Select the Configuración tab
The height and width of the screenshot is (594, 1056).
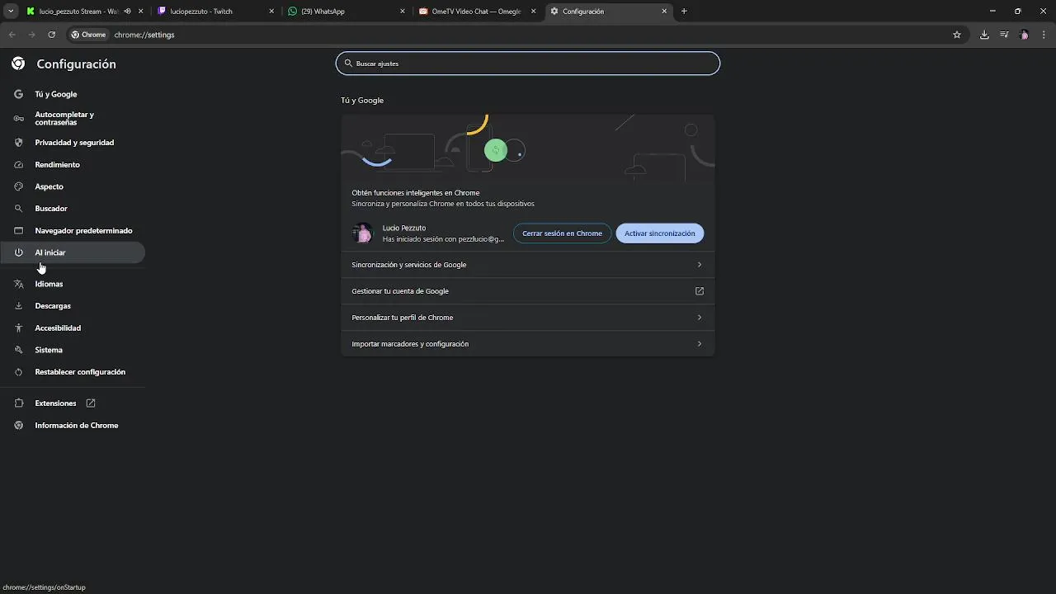coord(609,12)
